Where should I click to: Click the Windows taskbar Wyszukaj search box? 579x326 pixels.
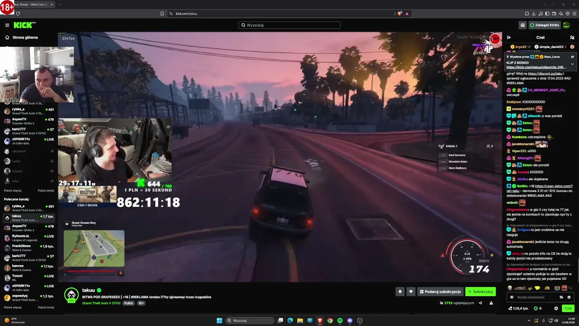(x=250, y=321)
